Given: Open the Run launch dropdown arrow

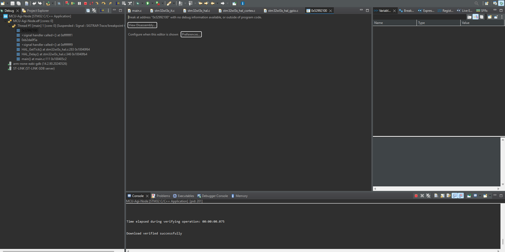Looking at the screenshot, I should coord(152,3).
